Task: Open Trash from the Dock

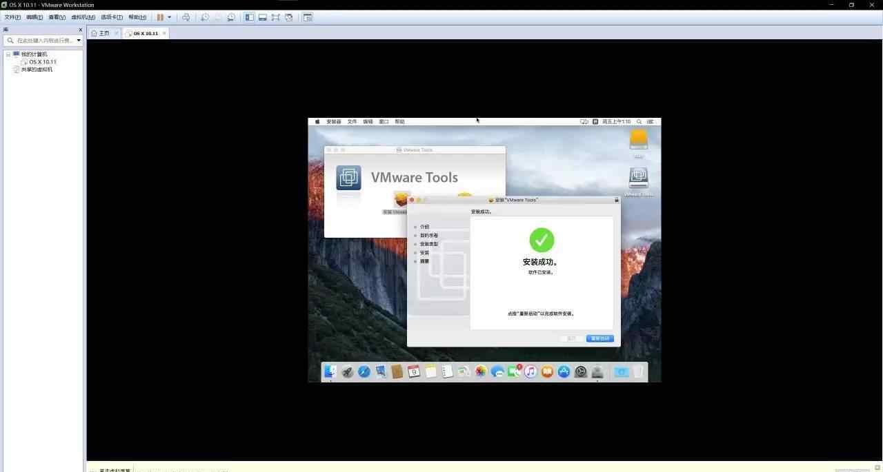Action: point(638,371)
